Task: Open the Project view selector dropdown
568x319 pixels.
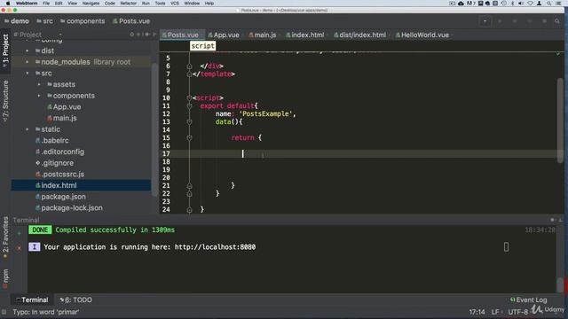Action: click(37, 35)
